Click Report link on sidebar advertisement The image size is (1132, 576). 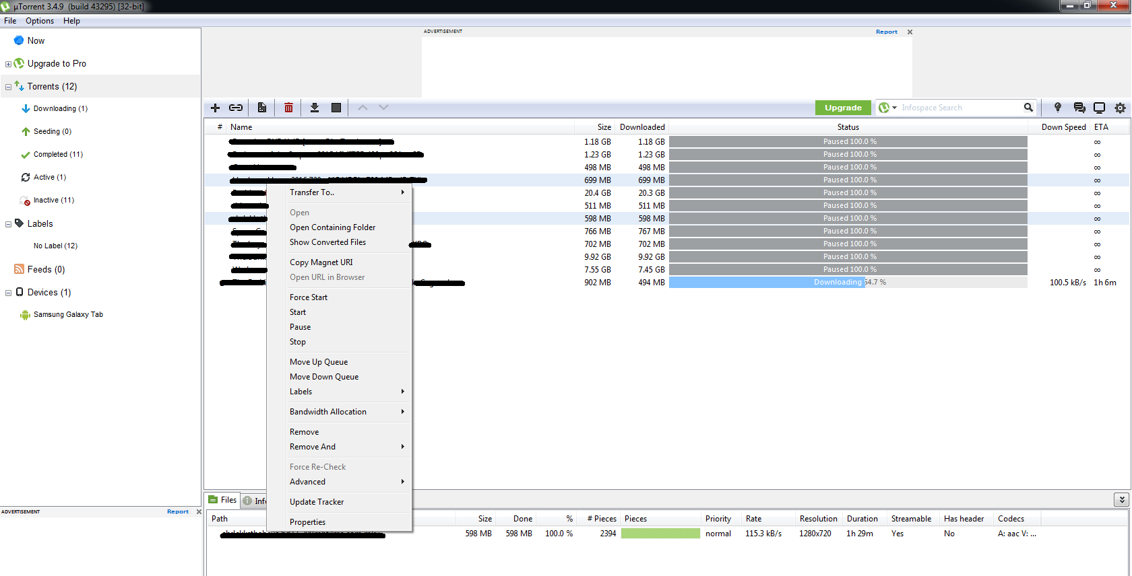[x=178, y=511]
